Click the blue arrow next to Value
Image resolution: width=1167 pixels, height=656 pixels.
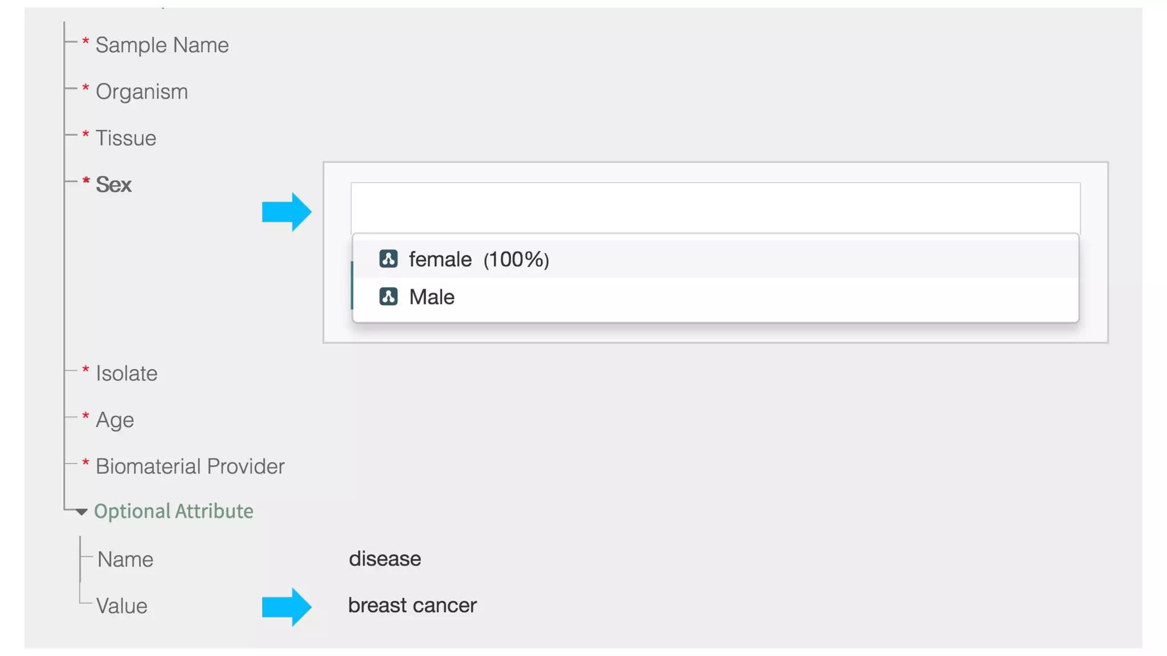[x=286, y=607]
